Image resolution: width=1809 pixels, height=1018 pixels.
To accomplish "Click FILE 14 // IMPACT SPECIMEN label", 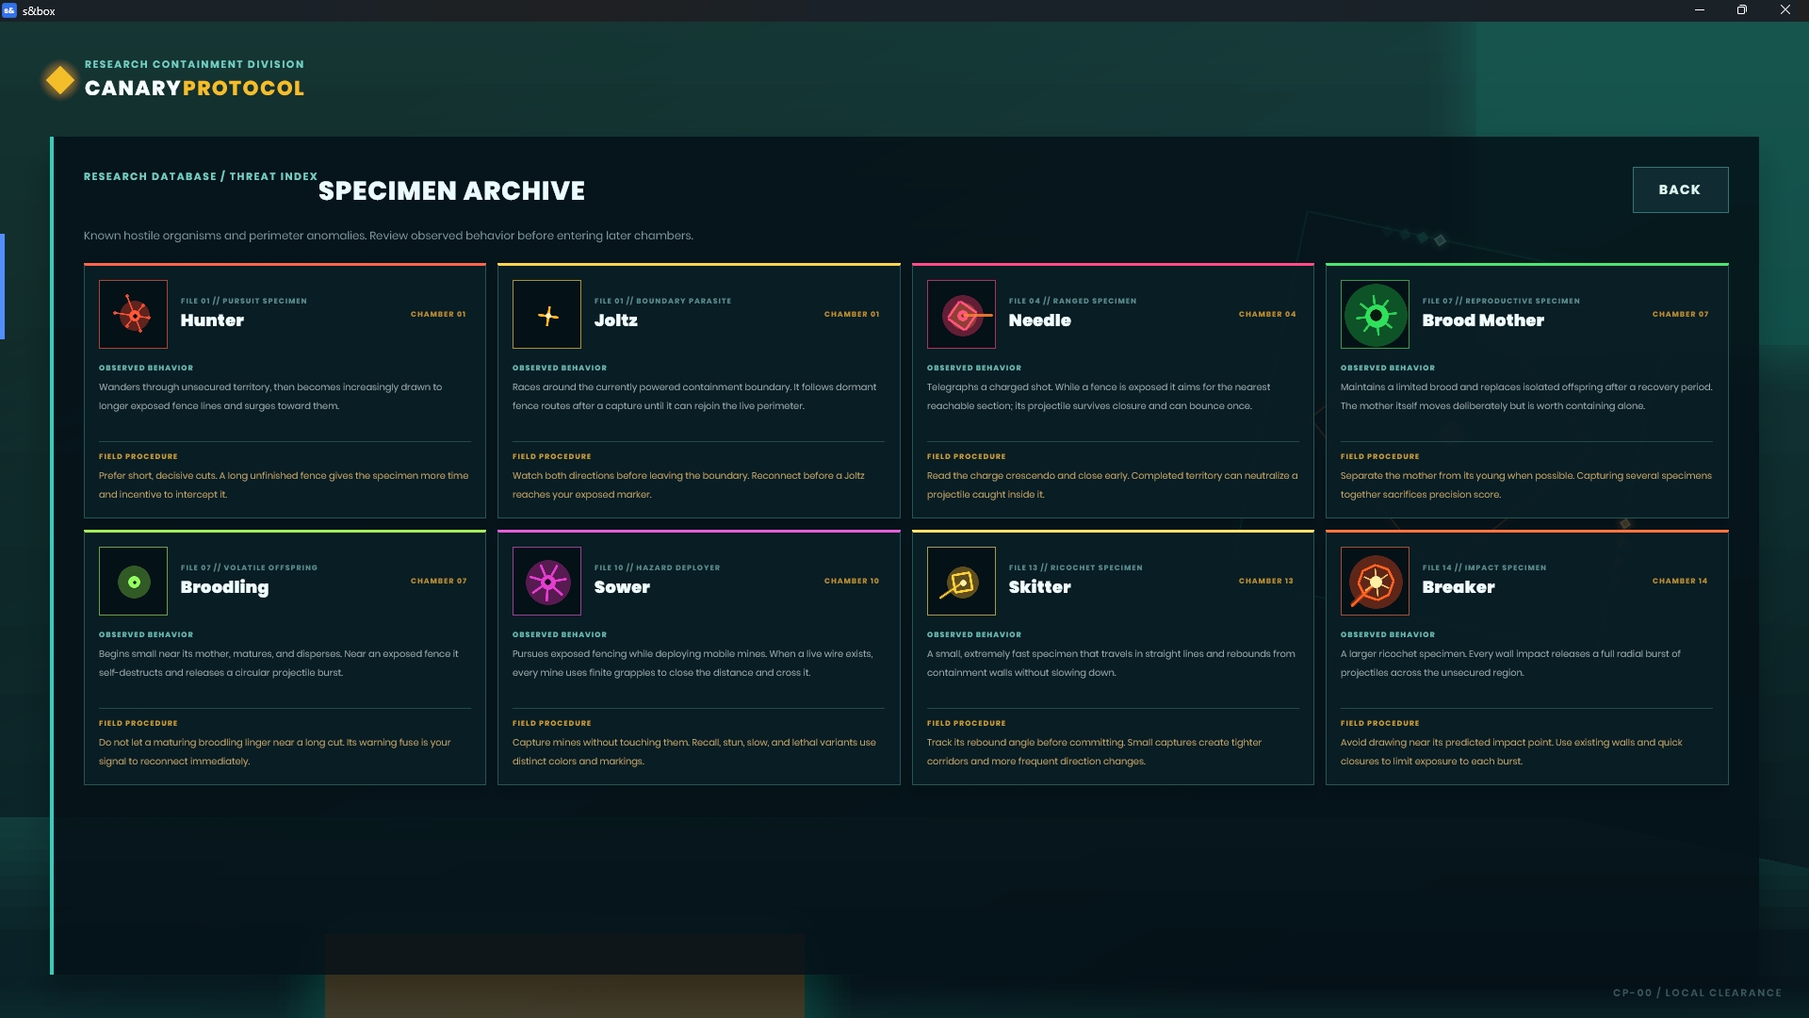I will click(x=1485, y=567).
